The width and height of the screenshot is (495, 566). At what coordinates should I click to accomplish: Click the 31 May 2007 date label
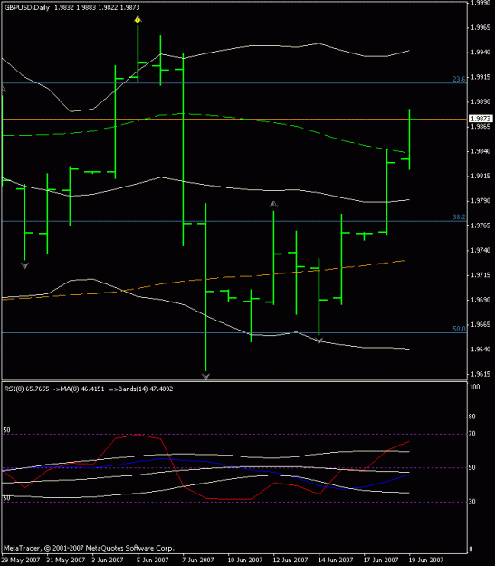(x=66, y=560)
